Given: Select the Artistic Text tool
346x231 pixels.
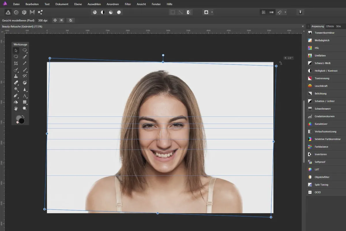Looking at the screenshot, I should pos(25,96).
